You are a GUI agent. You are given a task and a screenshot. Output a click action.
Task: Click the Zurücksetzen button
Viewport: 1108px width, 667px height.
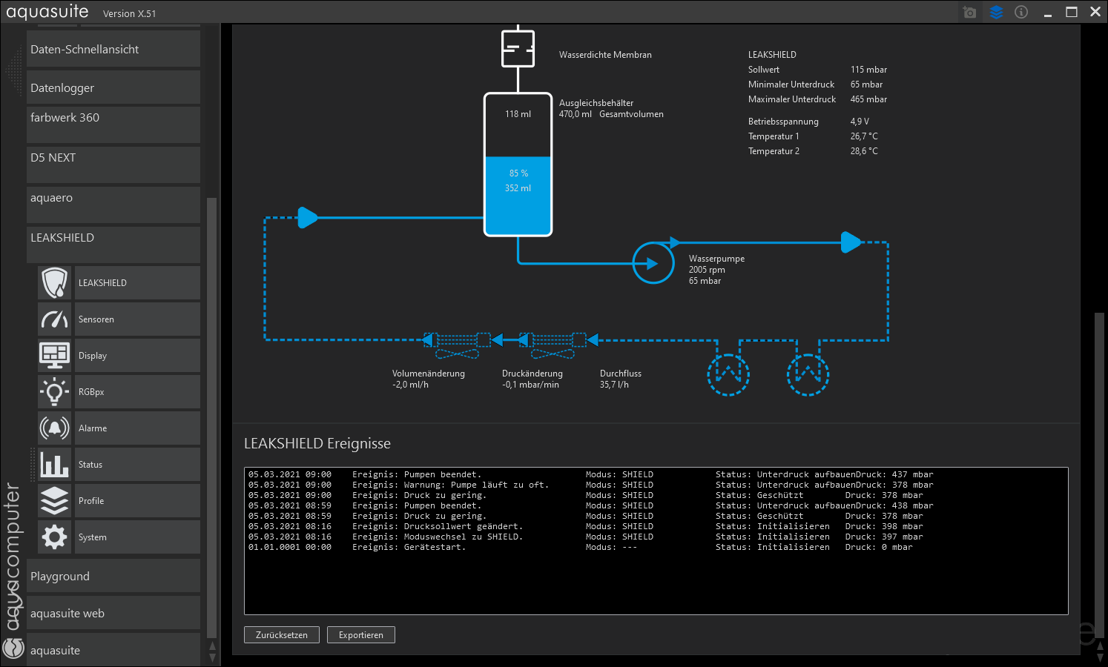pos(282,635)
